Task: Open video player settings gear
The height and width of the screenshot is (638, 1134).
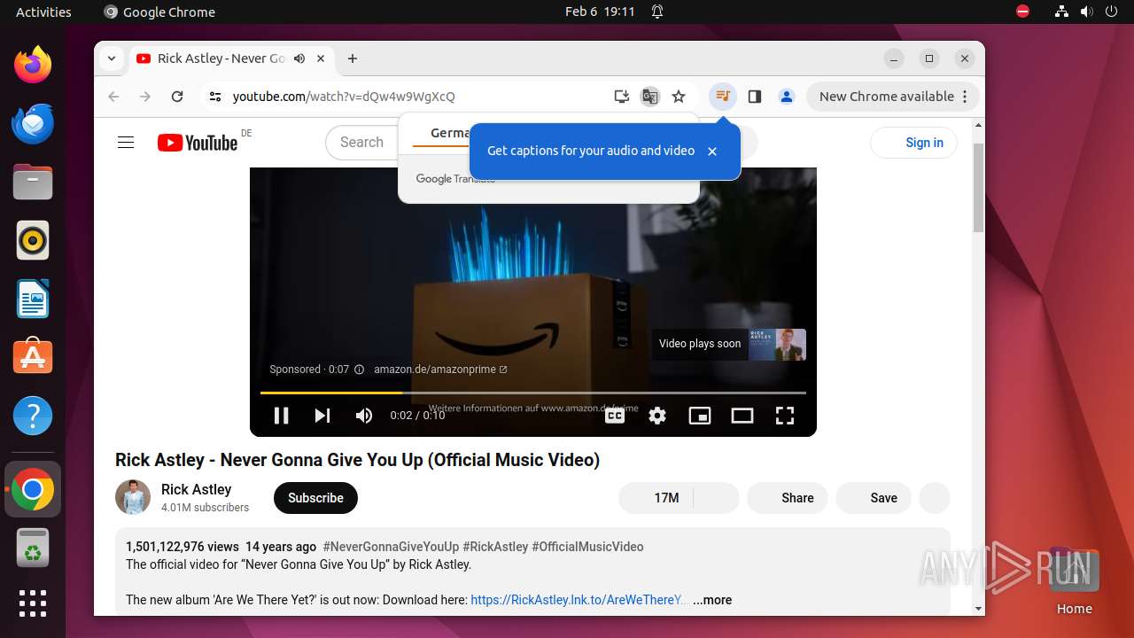Action: [x=657, y=416]
